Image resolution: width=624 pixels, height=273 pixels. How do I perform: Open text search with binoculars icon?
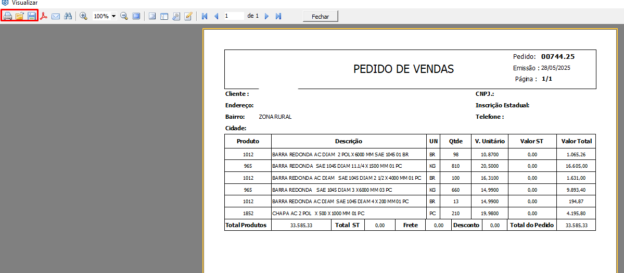68,16
